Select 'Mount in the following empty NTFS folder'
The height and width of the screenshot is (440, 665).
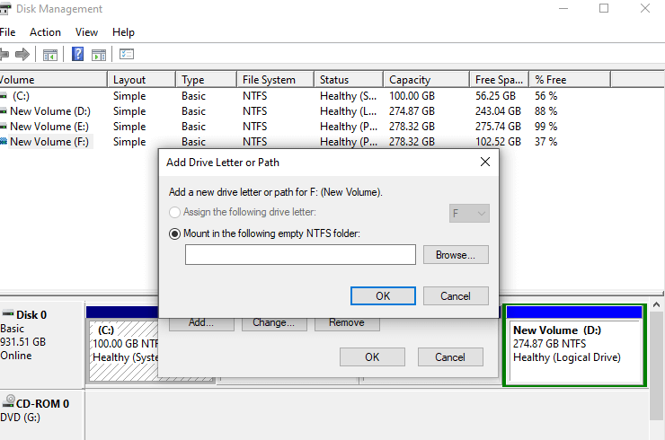(174, 233)
